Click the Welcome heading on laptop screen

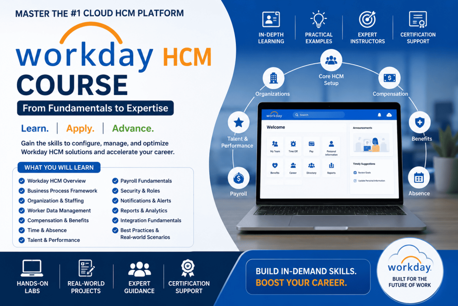pos(276,127)
